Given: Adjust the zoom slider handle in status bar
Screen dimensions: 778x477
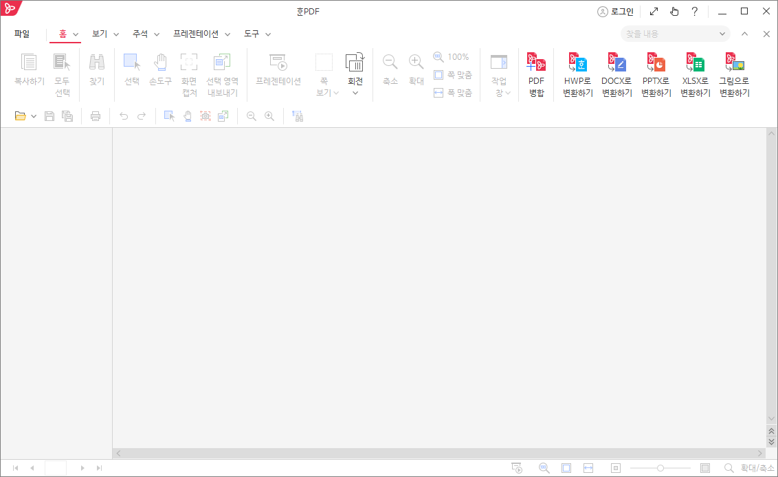Looking at the screenshot, I should [x=660, y=468].
